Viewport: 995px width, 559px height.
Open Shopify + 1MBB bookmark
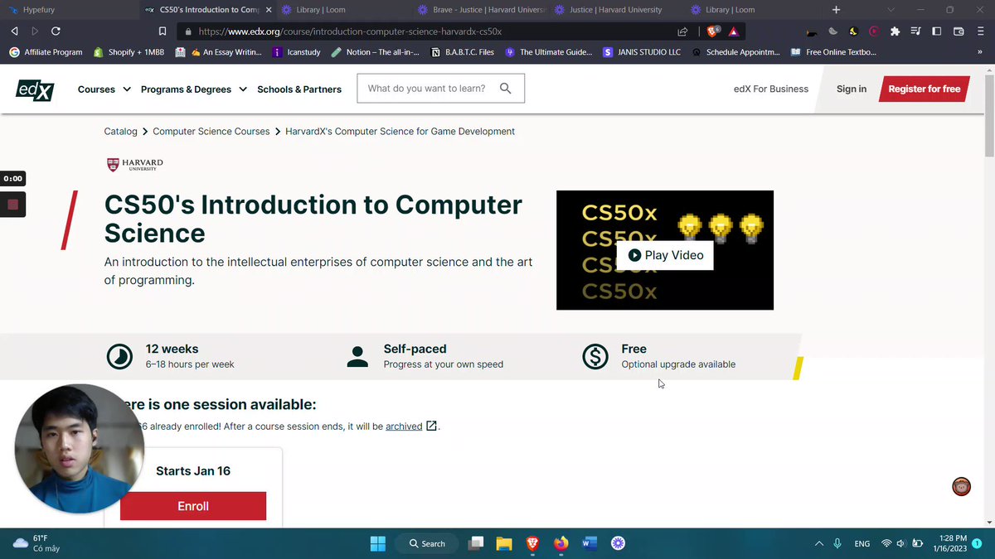point(129,51)
